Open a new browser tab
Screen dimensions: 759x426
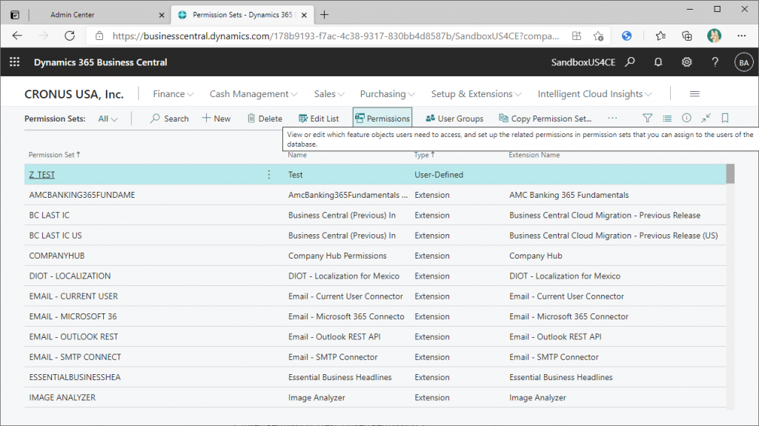[325, 15]
